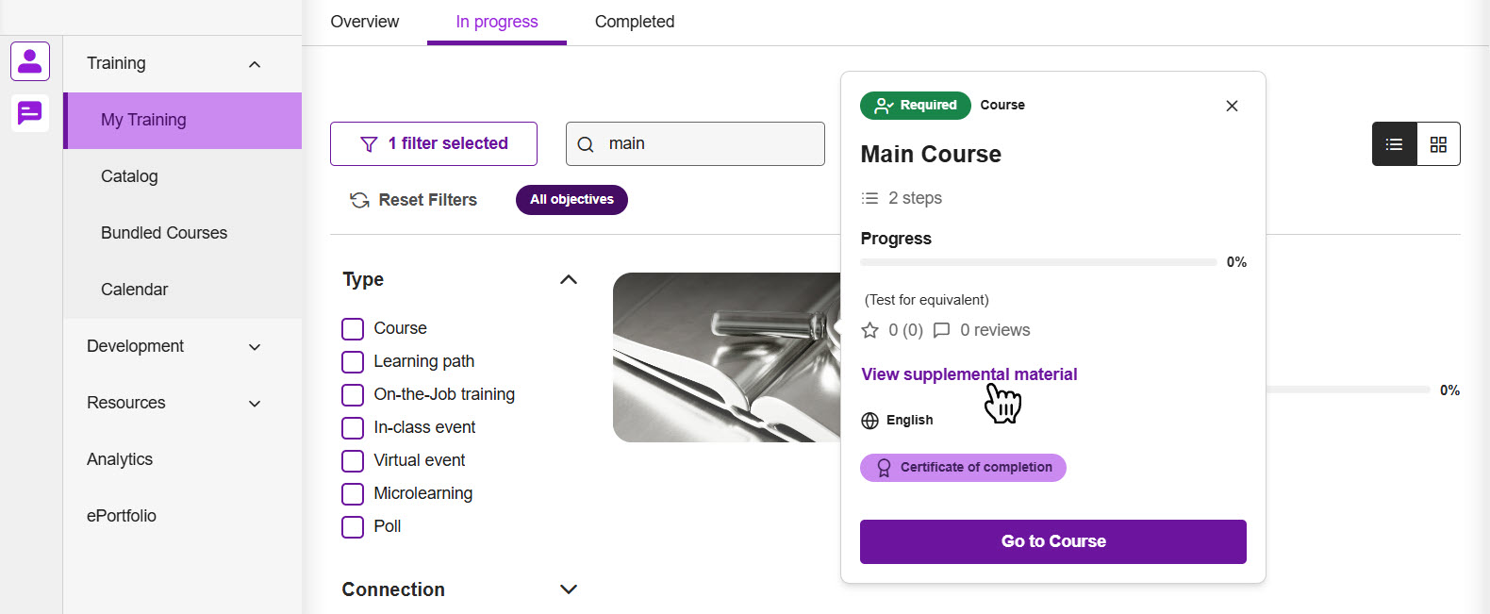
Task: Tick the Microlearning checkbox
Action: click(353, 494)
